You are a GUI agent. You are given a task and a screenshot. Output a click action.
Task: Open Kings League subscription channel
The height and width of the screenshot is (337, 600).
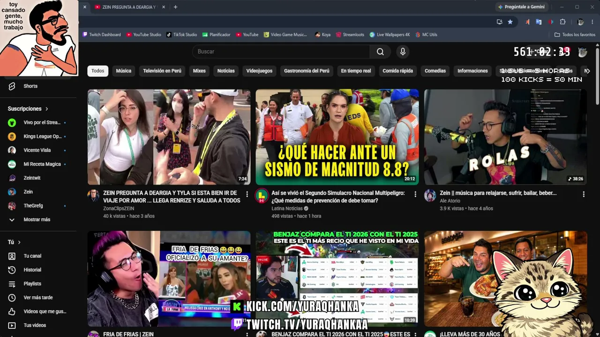38,137
